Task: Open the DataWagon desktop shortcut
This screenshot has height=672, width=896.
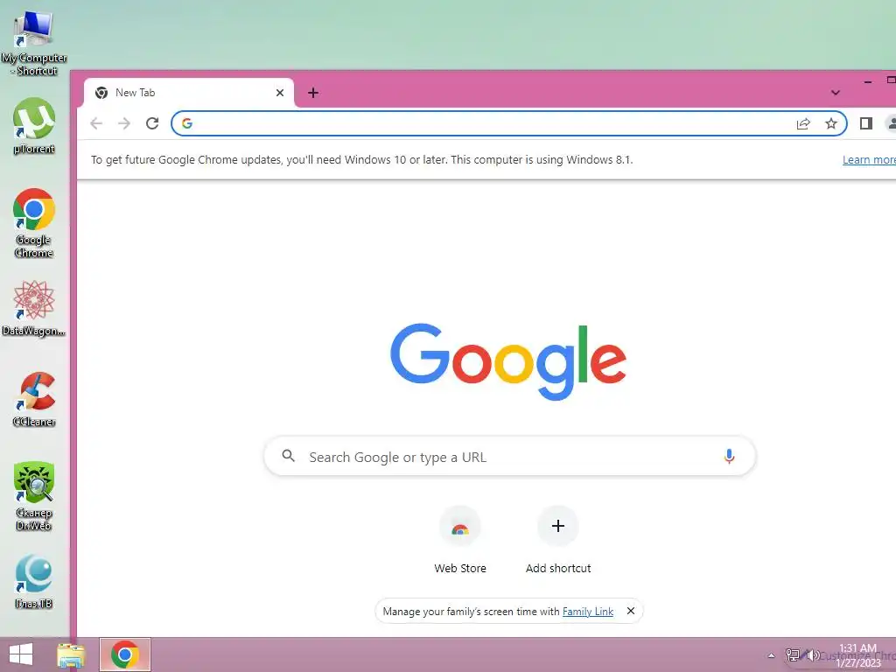Action: pyautogui.click(x=34, y=308)
